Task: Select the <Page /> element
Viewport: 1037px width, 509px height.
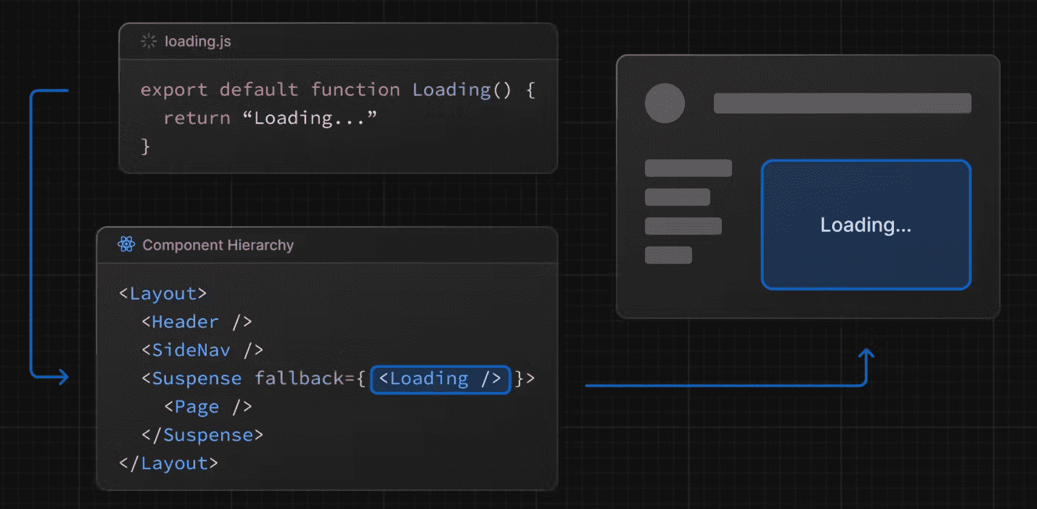Action: pyautogui.click(x=208, y=407)
